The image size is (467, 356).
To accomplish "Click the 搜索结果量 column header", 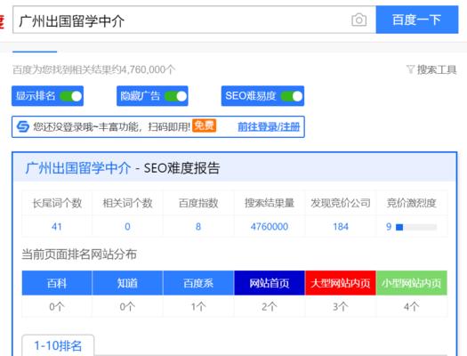I will 270,203.
